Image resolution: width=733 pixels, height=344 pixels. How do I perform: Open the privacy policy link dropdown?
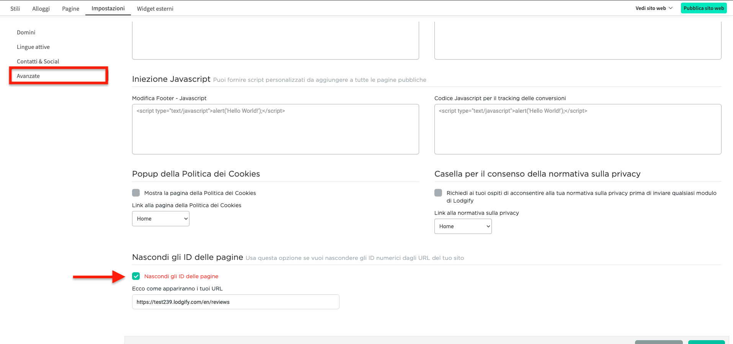coord(463,226)
